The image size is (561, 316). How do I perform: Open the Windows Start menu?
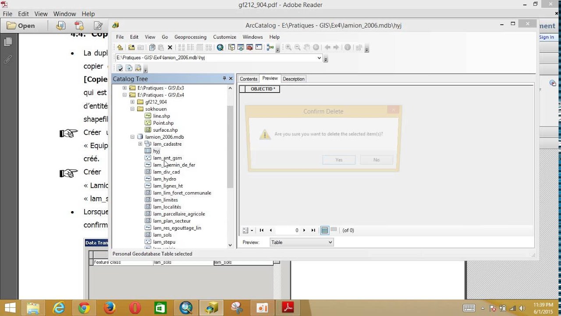point(10,308)
